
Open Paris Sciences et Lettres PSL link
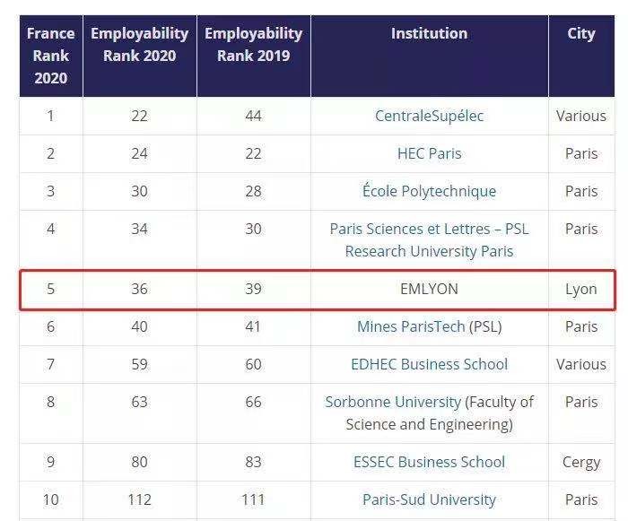click(x=429, y=240)
